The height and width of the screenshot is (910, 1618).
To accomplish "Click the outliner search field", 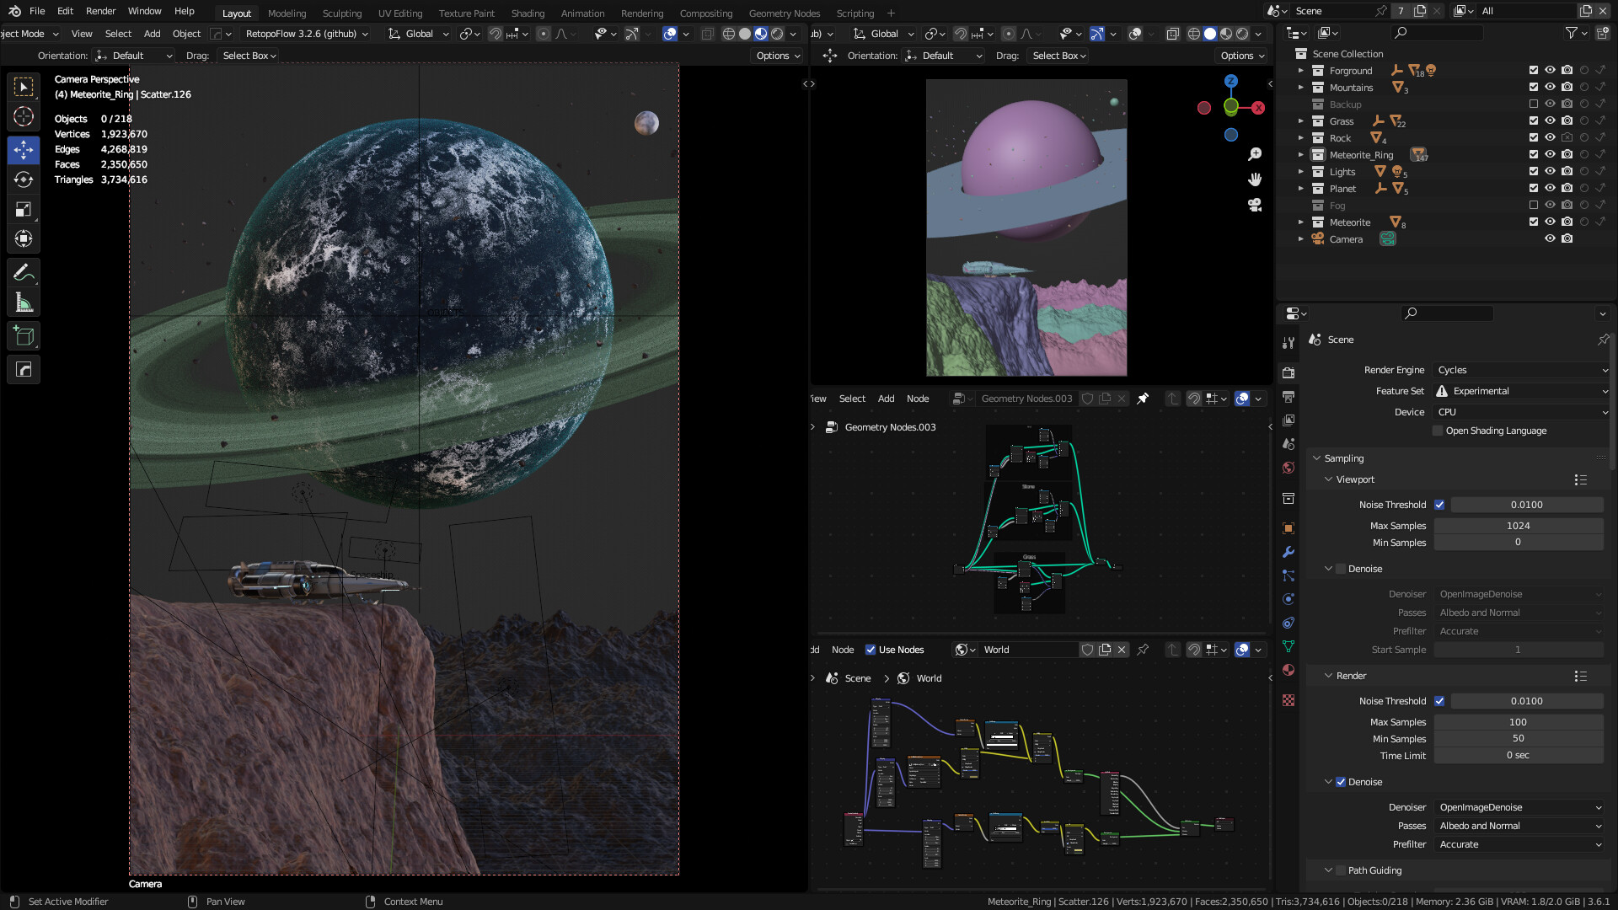I will click(x=1438, y=33).
